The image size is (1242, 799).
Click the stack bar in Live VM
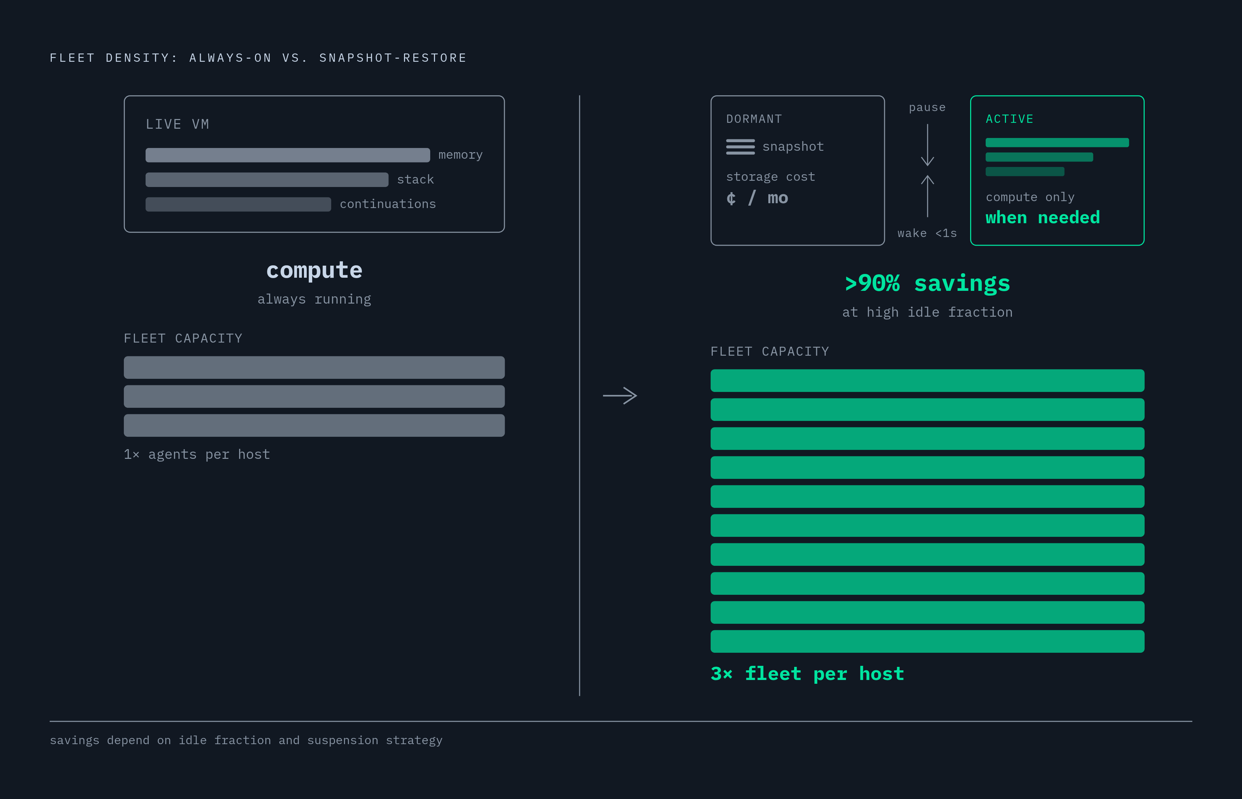(267, 179)
